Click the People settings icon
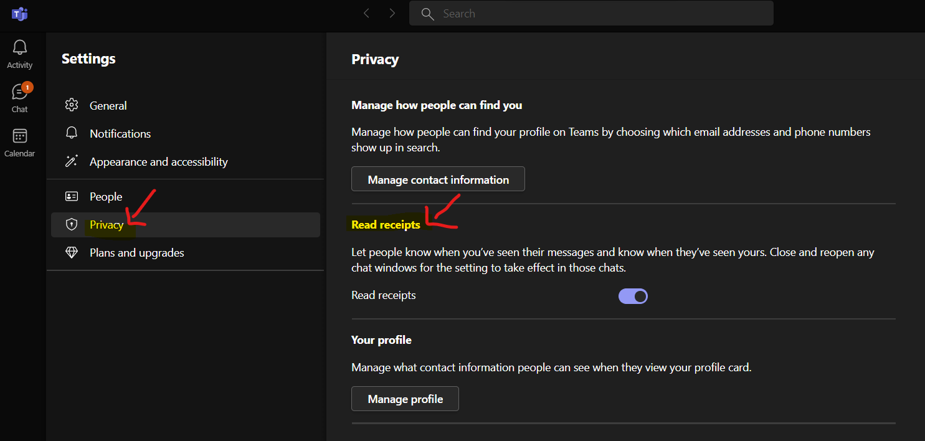Screen dimensions: 925x441 pyautogui.click(x=72, y=196)
